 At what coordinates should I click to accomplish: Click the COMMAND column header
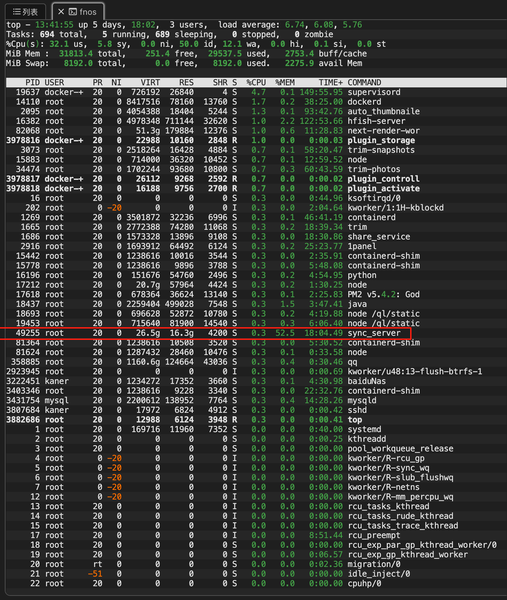(x=364, y=83)
